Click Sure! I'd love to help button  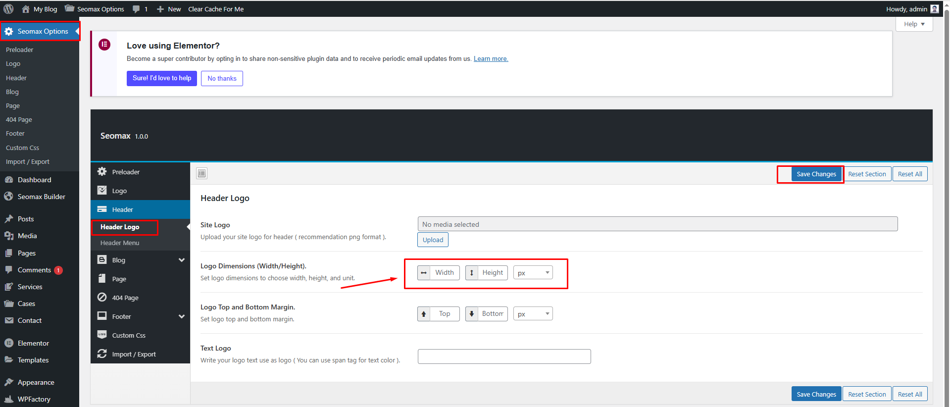(x=162, y=78)
